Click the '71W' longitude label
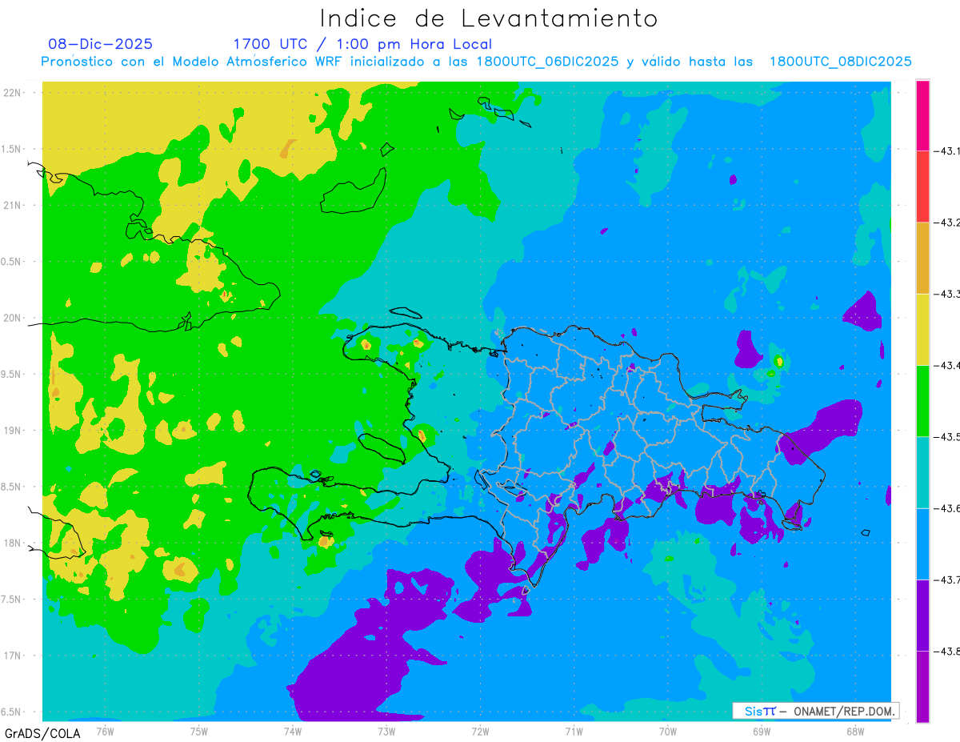The image size is (960, 742). pos(574,731)
